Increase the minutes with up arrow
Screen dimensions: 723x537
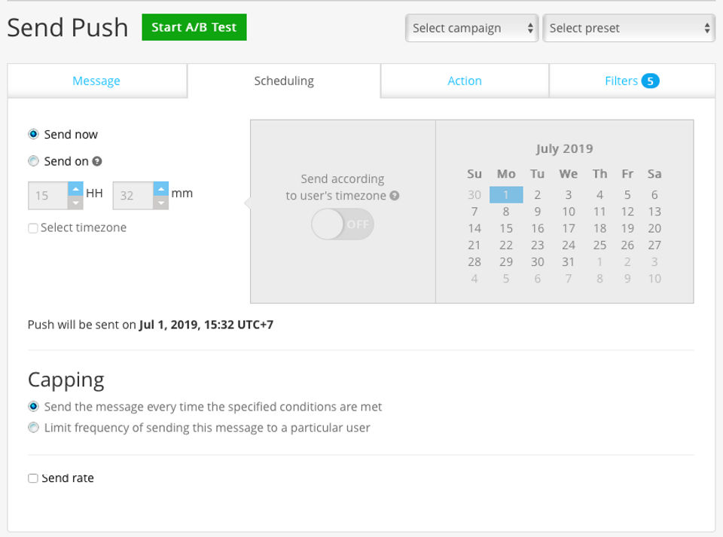[x=161, y=188]
